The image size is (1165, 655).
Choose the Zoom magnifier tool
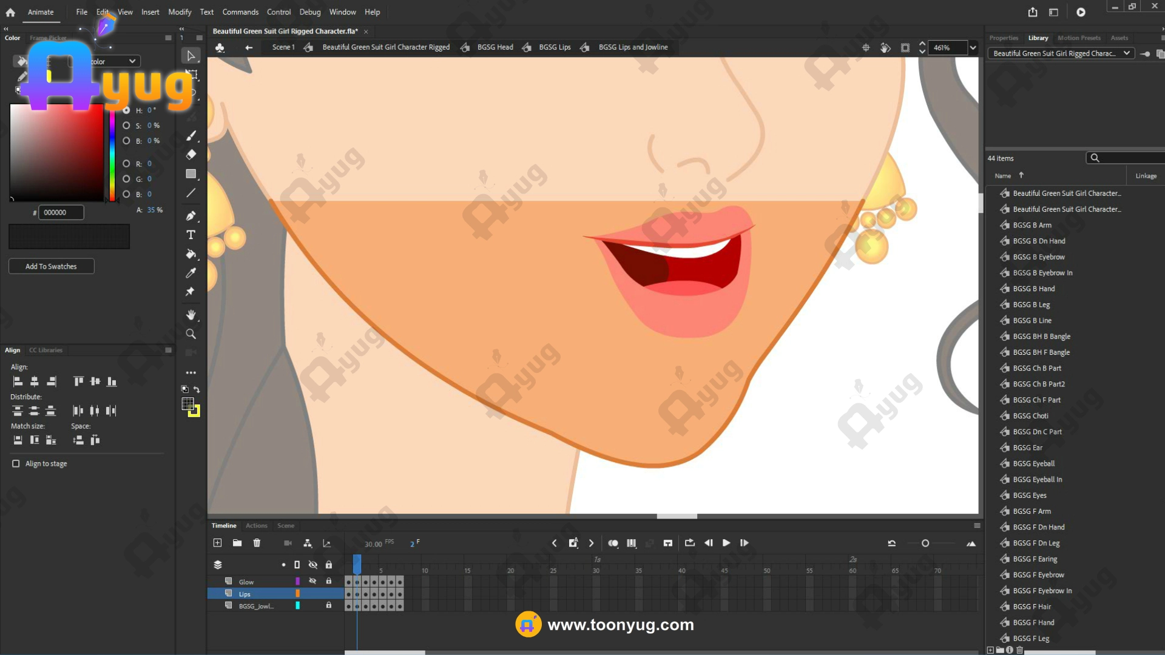[191, 334]
